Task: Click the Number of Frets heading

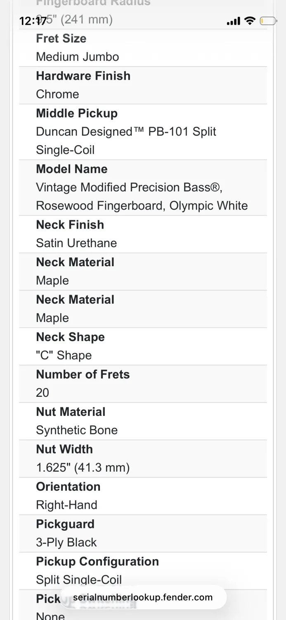Action: [83, 374]
